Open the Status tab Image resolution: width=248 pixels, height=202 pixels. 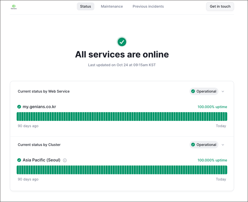tap(86, 6)
